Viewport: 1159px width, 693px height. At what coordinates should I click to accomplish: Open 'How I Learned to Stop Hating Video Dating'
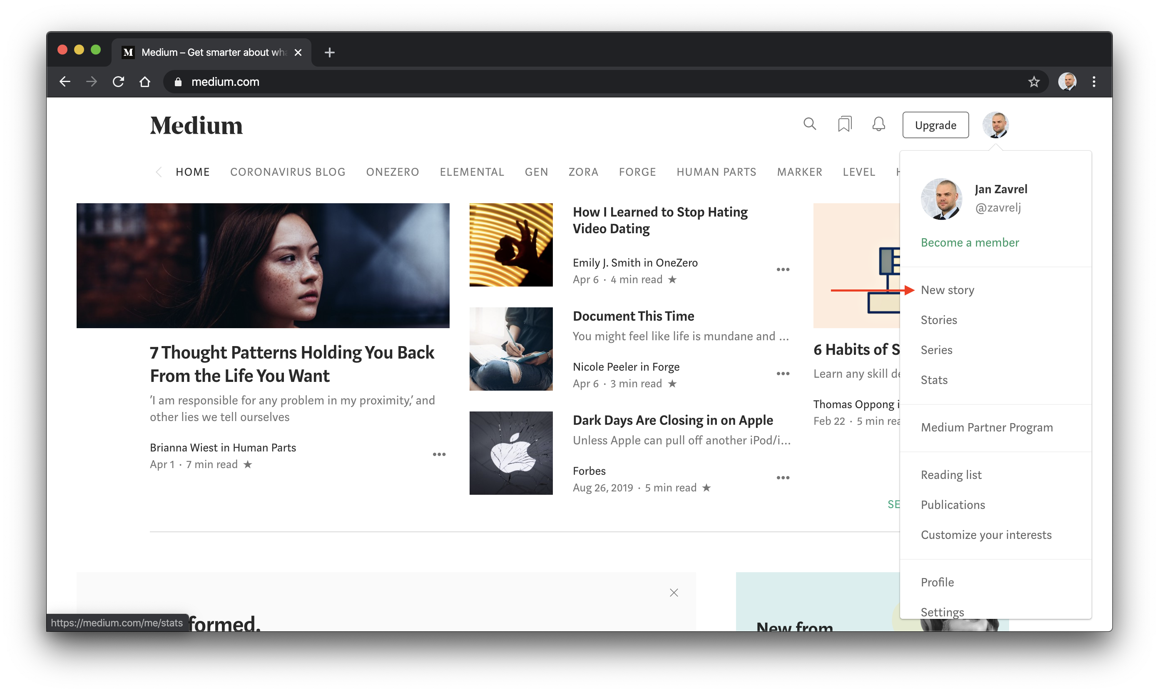tap(660, 220)
